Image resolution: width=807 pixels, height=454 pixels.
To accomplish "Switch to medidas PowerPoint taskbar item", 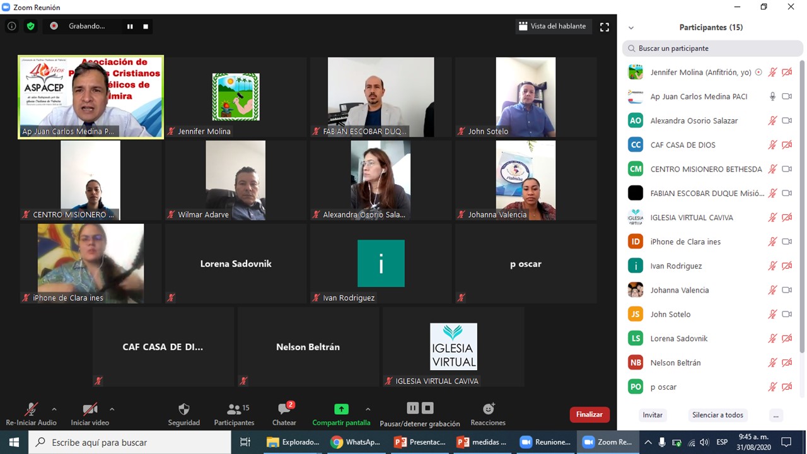I will point(482,442).
